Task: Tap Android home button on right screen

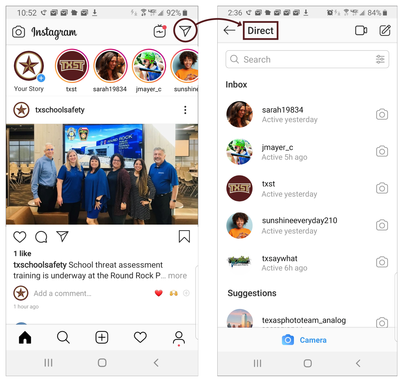Action: [x=308, y=363]
